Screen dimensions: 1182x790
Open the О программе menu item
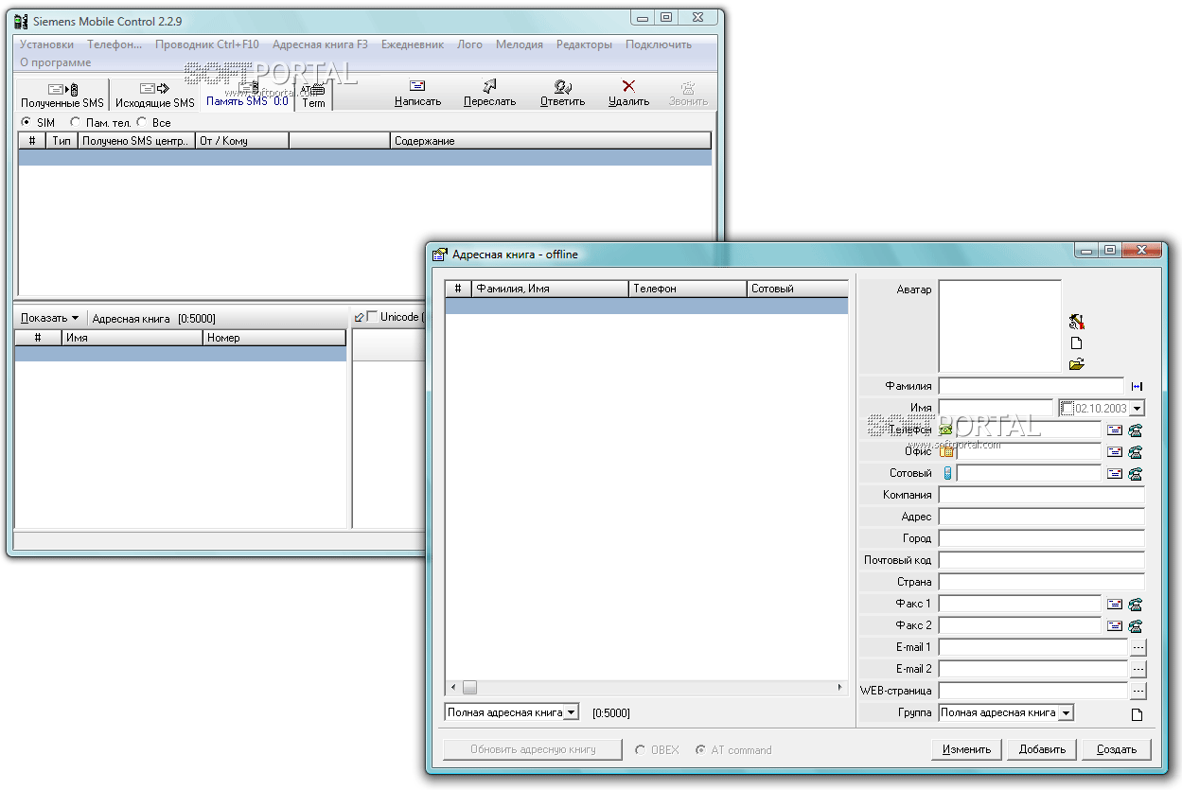click(x=56, y=62)
